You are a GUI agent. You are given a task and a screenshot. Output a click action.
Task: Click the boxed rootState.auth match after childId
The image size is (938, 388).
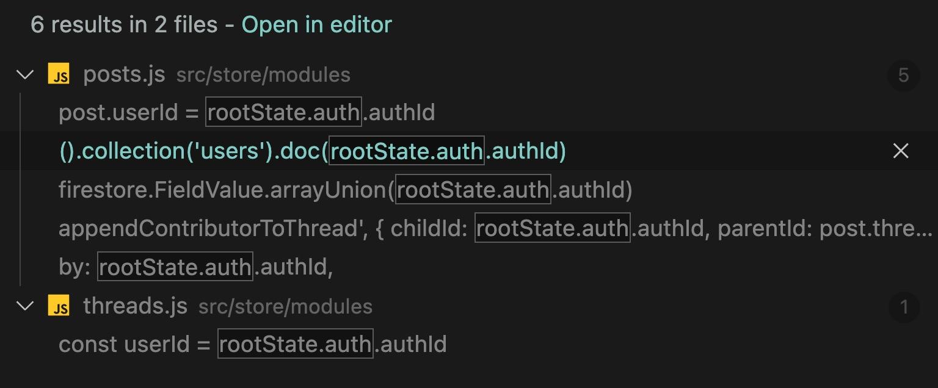(x=552, y=229)
